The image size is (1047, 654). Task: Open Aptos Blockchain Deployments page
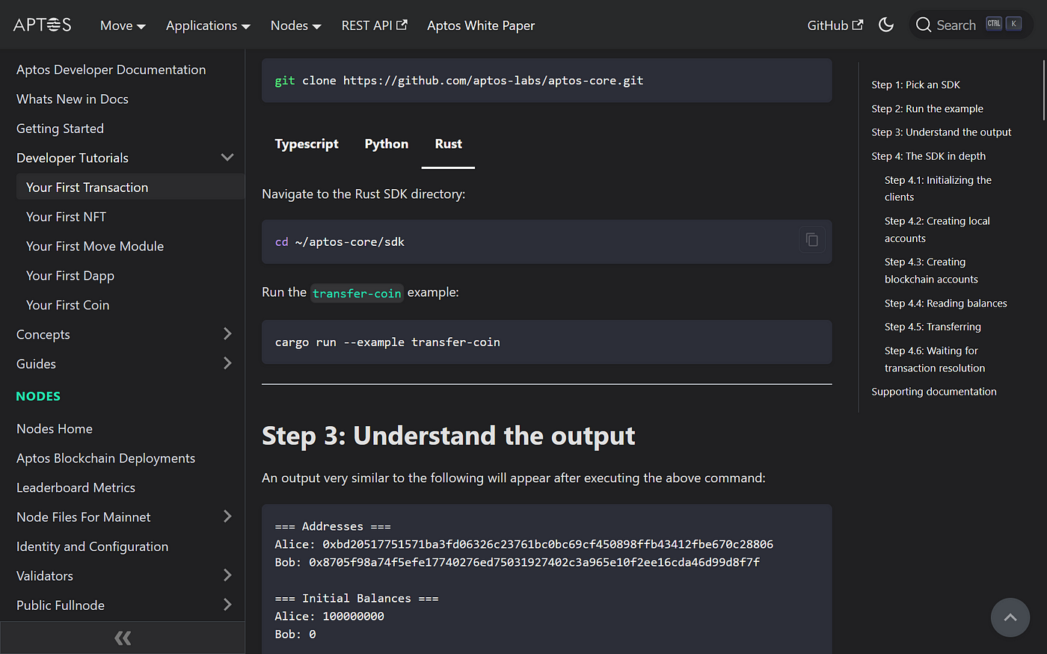(105, 458)
